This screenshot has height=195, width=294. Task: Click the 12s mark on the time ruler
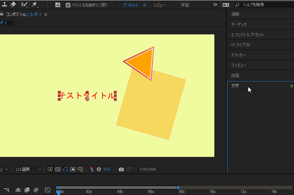pyautogui.click(x=243, y=192)
